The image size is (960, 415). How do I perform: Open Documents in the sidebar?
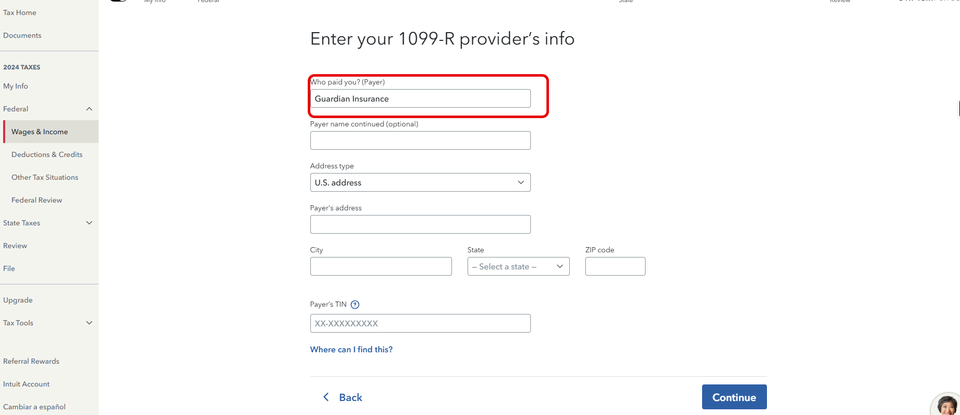point(22,35)
